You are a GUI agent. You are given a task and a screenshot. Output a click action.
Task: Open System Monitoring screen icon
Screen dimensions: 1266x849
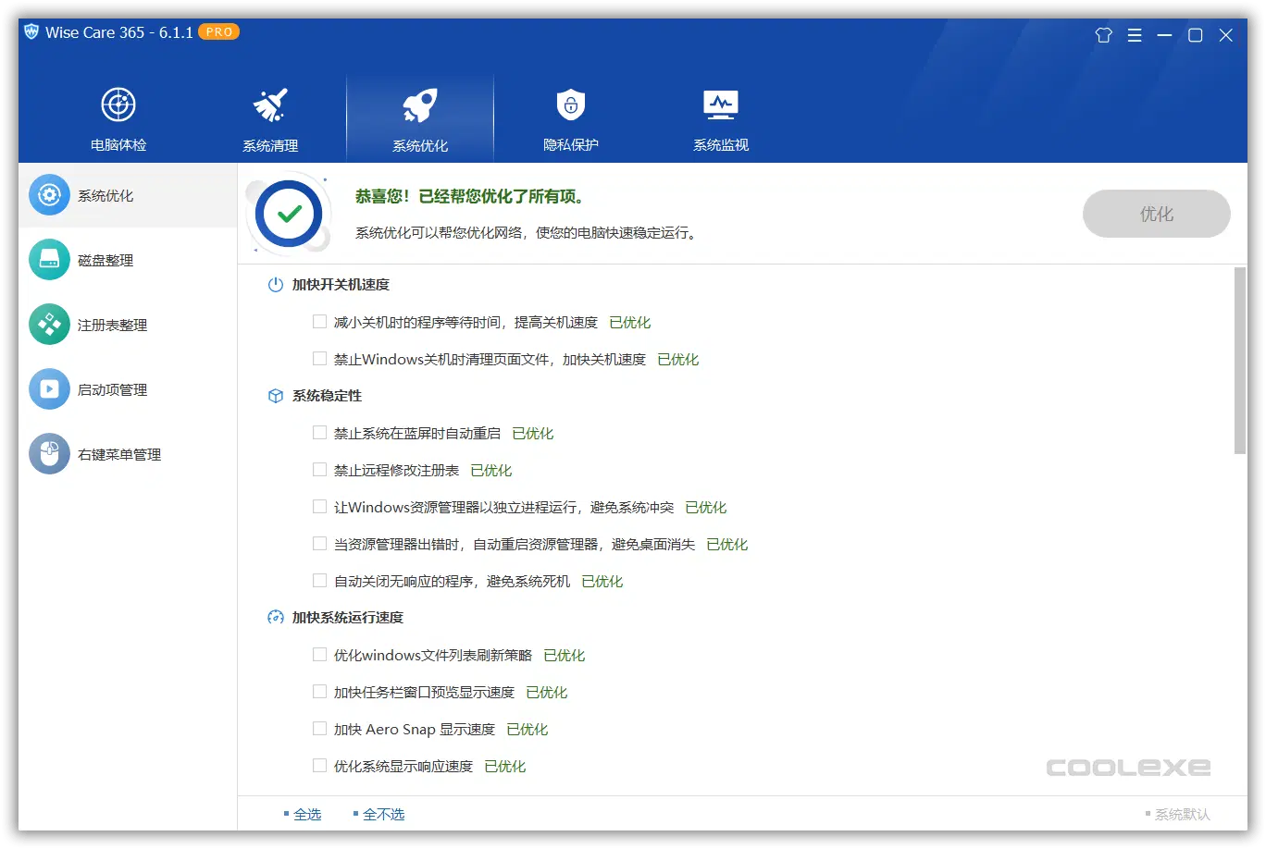pos(720,105)
